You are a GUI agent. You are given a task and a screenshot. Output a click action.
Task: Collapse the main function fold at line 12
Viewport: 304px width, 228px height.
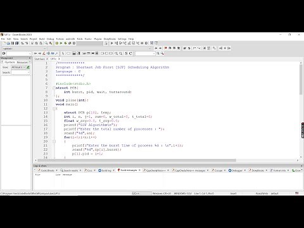54,108
